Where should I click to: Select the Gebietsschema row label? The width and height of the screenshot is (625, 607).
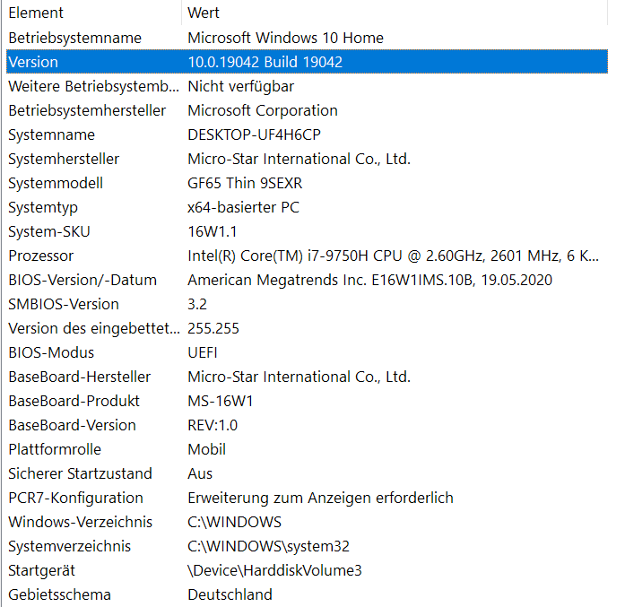coord(59,594)
